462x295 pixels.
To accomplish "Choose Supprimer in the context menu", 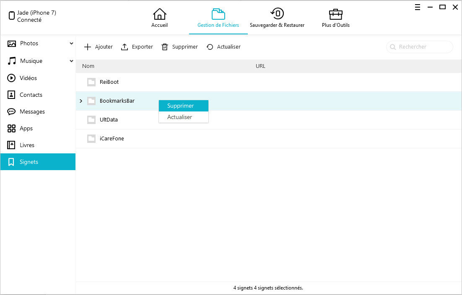I will (x=184, y=106).
